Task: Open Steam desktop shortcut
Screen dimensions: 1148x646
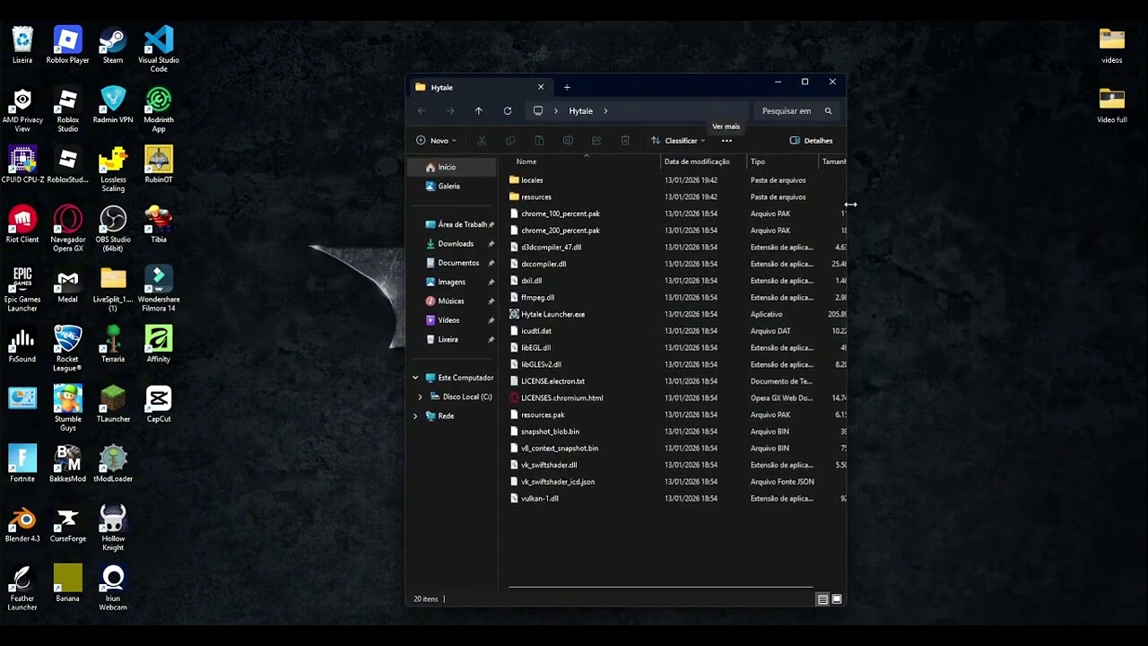Action: pyautogui.click(x=113, y=46)
